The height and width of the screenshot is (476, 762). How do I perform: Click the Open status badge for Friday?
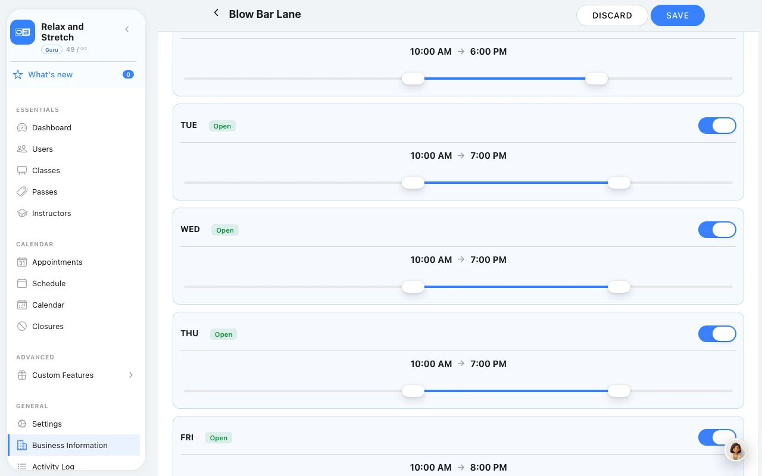click(x=218, y=438)
